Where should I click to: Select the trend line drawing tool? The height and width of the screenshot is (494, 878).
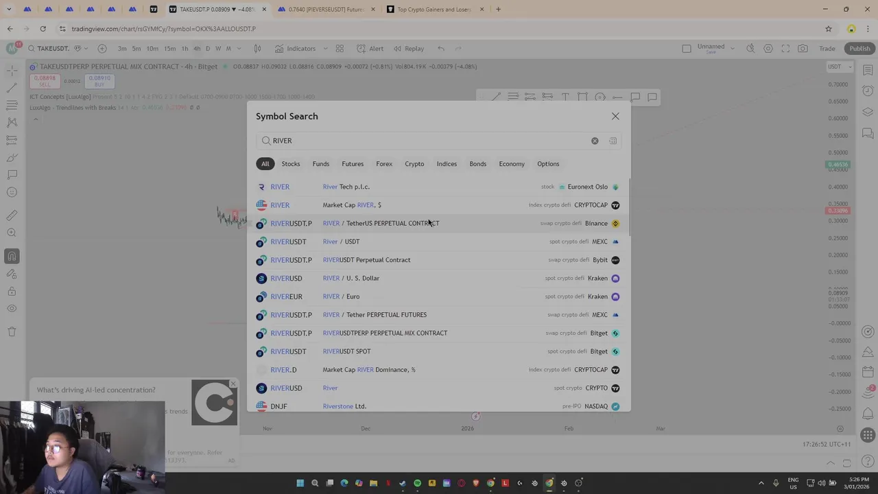click(x=12, y=88)
